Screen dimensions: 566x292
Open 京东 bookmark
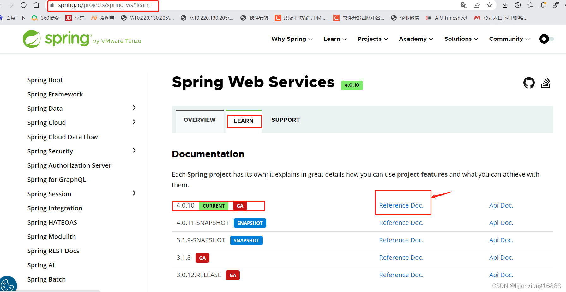[75, 18]
